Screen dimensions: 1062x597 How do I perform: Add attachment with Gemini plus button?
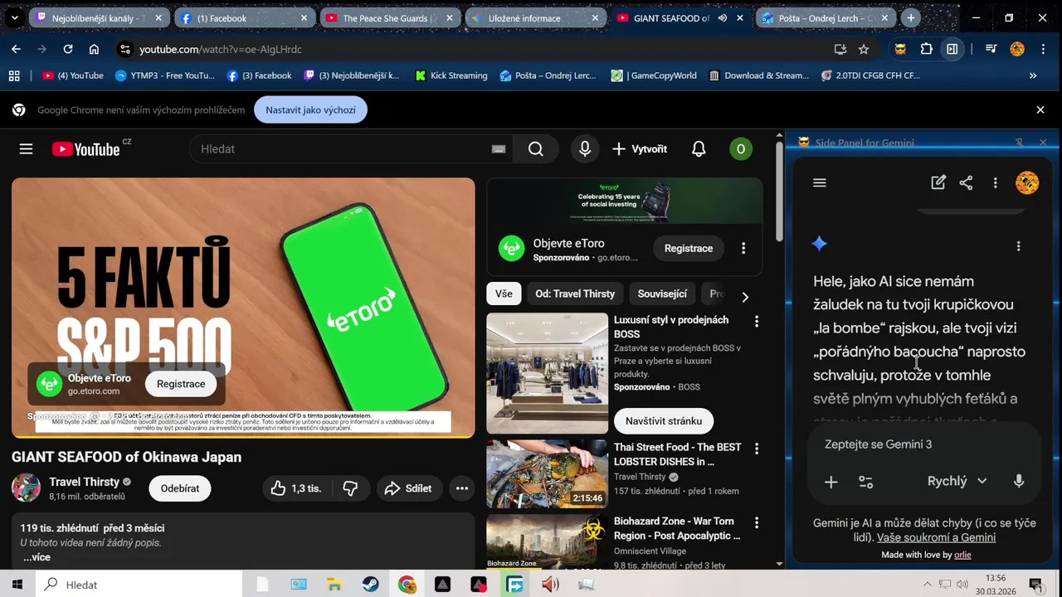(831, 482)
